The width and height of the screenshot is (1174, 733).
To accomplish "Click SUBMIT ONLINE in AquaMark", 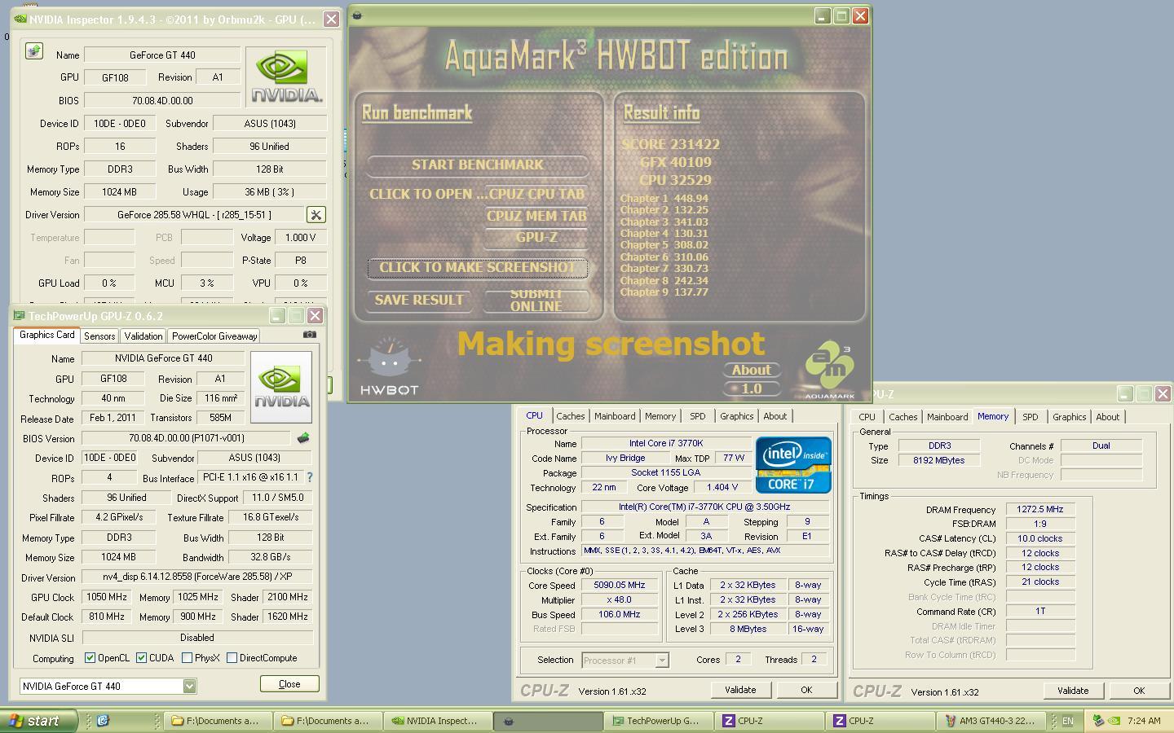I will coord(536,301).
